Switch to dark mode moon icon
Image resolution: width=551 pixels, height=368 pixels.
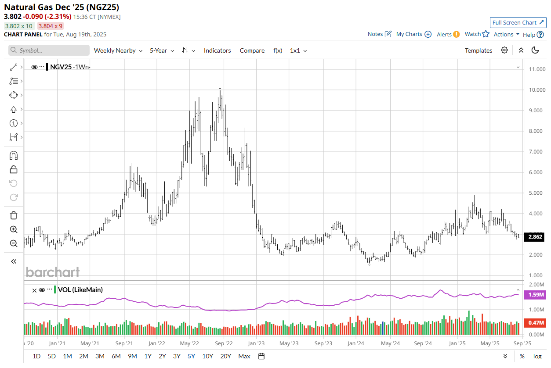[535, 50]
